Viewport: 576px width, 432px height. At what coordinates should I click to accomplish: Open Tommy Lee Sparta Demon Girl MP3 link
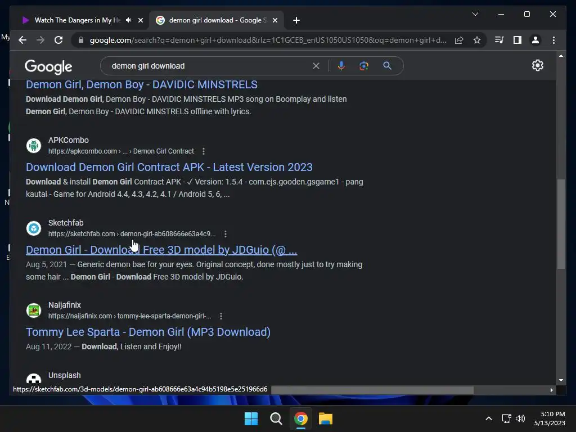[x=148, y=332]
